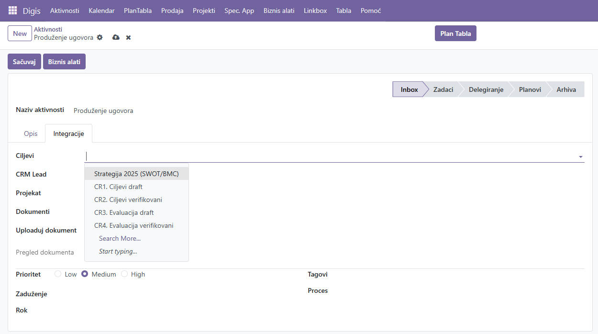Viewport: 598px width, 334px height.
Task: Click the New record button
Action: coord(20,33)
